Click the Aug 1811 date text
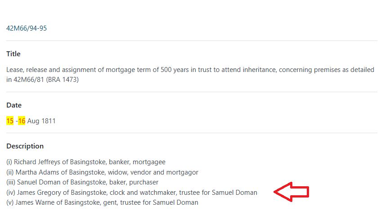This screenshot has width=381, height=220. pyautogui.click(x=41, y=121)
